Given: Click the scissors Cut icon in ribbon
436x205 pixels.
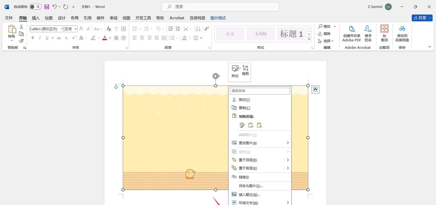Looking at the screenshot, I should point(21,27).
